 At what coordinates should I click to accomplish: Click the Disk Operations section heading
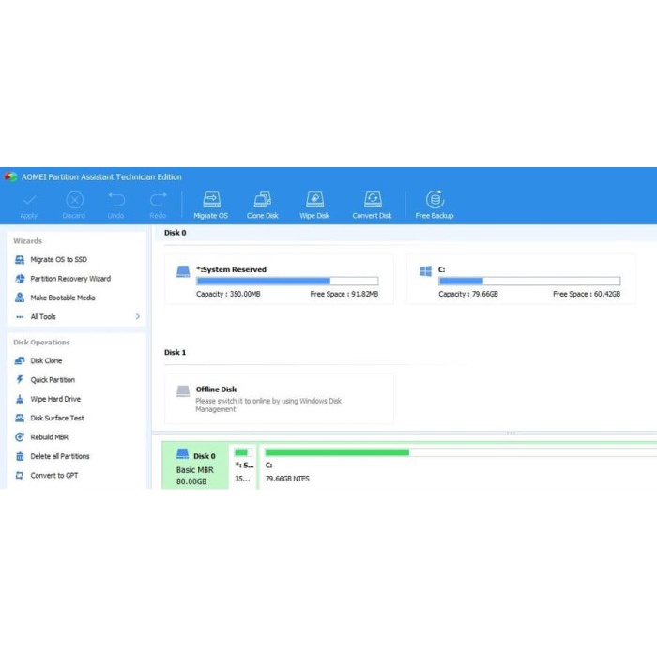point(41,343)
